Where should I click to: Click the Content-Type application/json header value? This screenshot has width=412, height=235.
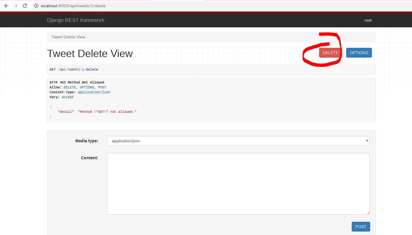(94, 92)
